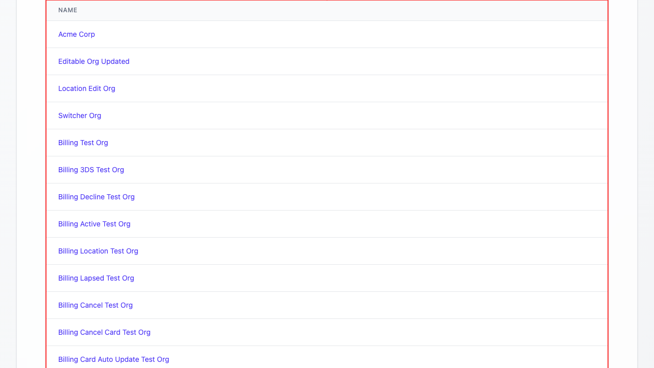
Task: Open the Billing Active Test Org page
Action: click(94, 224)
